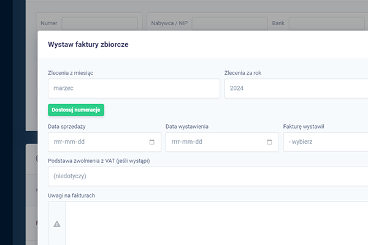368x245 pixels.
Task: Open the Data sprzedaży calendar picker icon
Action: [152, 142]
